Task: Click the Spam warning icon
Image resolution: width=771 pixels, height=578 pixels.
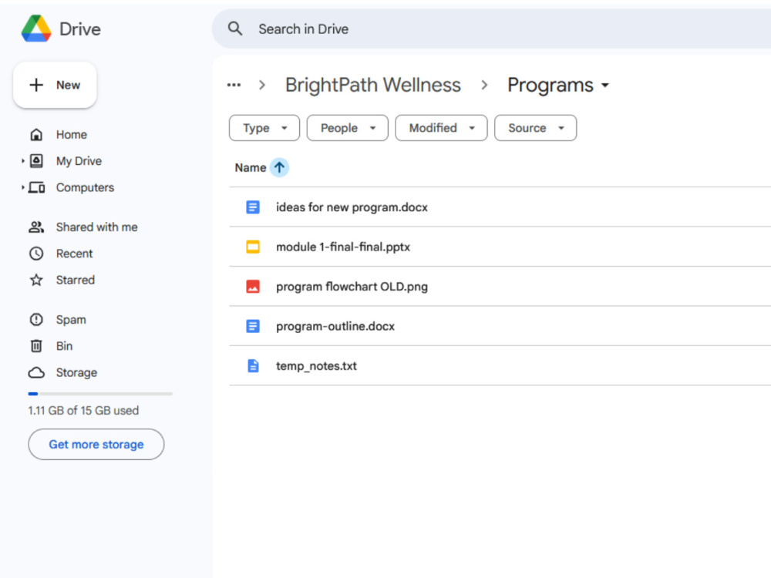Action: (36, 320)
